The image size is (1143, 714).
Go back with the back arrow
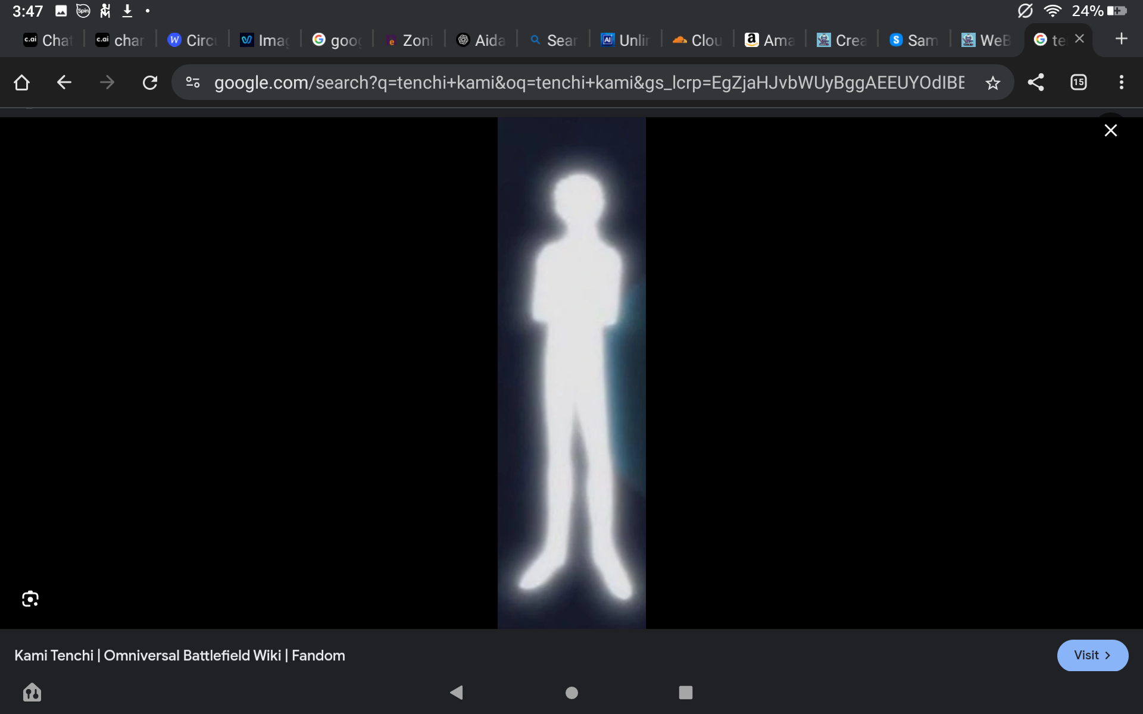pyautogui.click(x=64, y=82)
